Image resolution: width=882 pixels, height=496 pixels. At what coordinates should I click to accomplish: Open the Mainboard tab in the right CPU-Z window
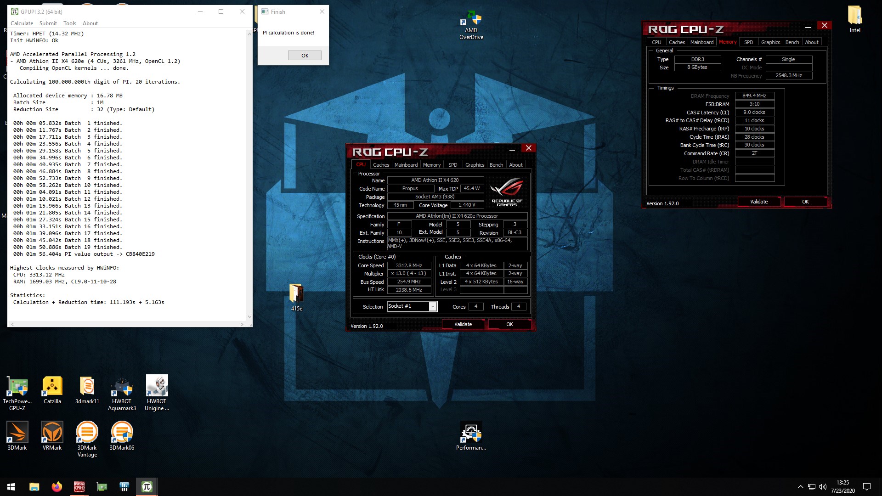pyautogui.click(x=702, y=42)
